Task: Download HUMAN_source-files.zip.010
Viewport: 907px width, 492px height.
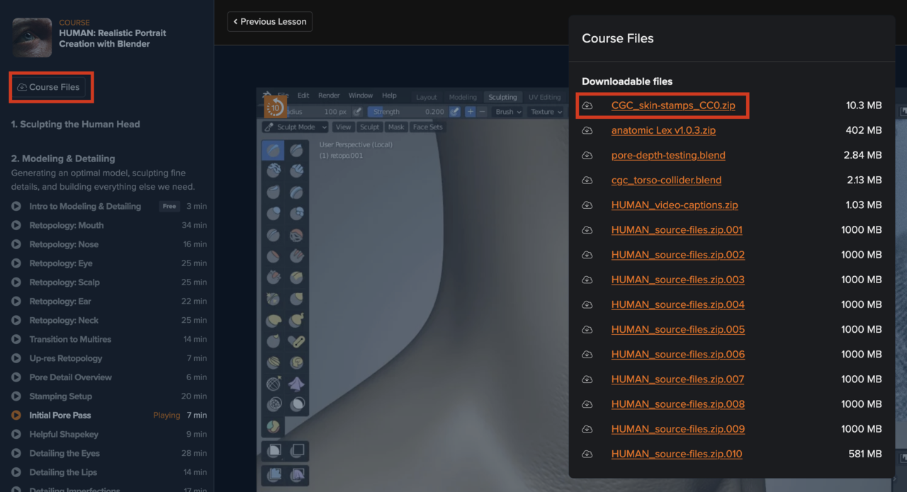Action: [677, 454]
